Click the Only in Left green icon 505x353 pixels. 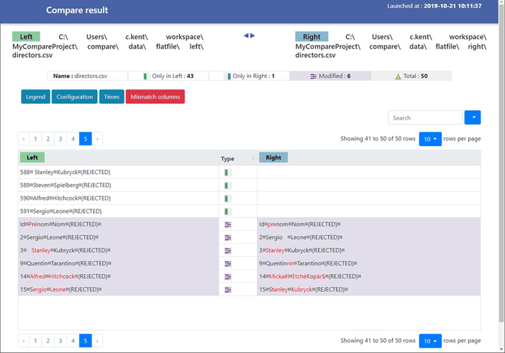(x=145, y=76)
